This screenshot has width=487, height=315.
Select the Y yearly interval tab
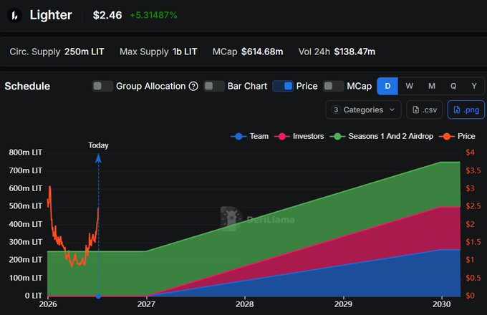pos(474,86)
